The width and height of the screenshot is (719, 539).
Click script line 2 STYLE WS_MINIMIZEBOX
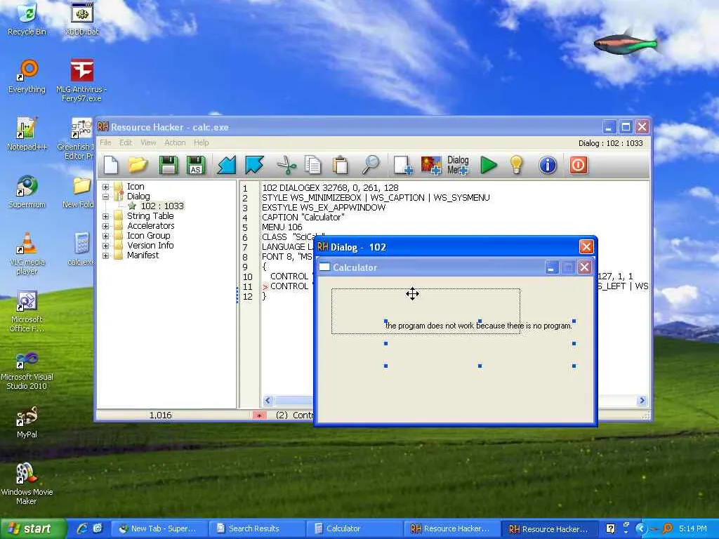[x=376, y=197]
